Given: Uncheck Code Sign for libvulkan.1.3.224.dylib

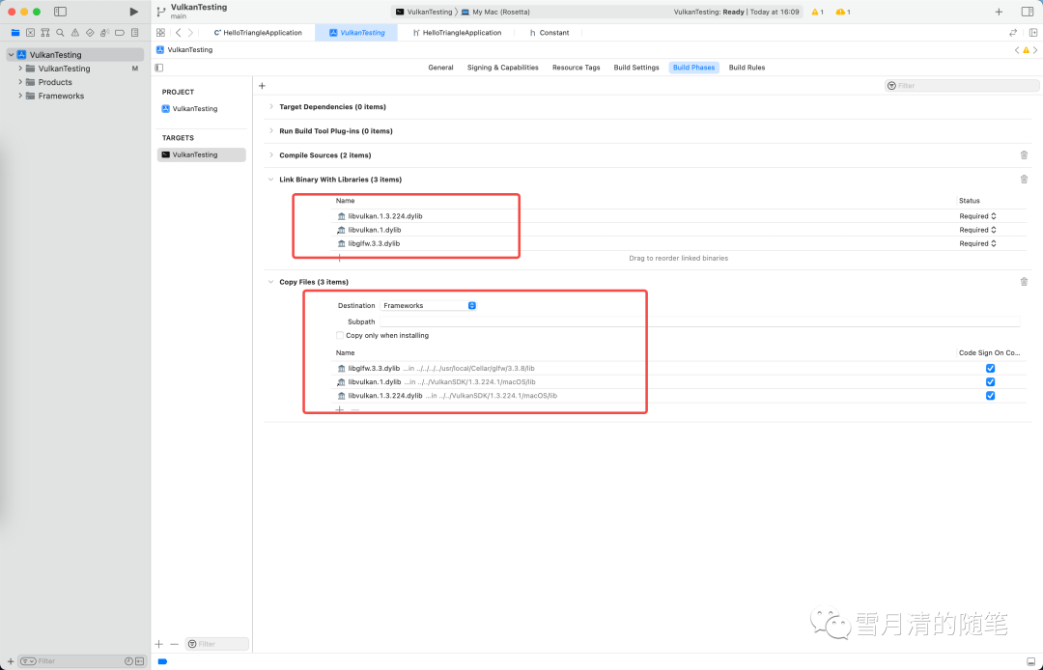Looking at the screenshot, I should (990, 396).
